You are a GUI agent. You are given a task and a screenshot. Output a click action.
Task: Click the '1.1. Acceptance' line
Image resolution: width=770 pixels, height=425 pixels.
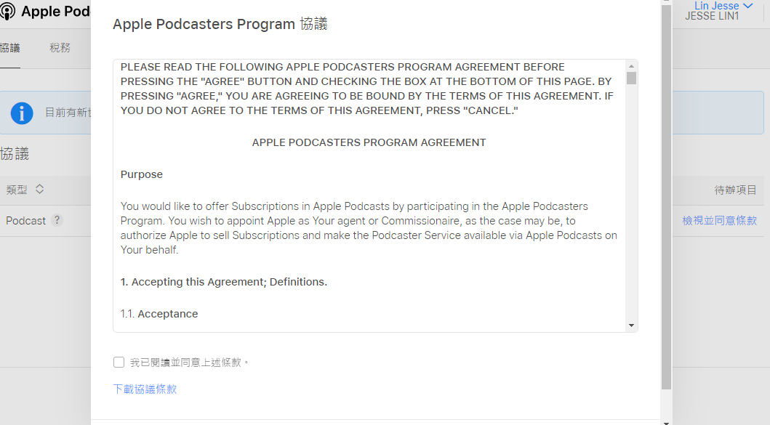159,314
